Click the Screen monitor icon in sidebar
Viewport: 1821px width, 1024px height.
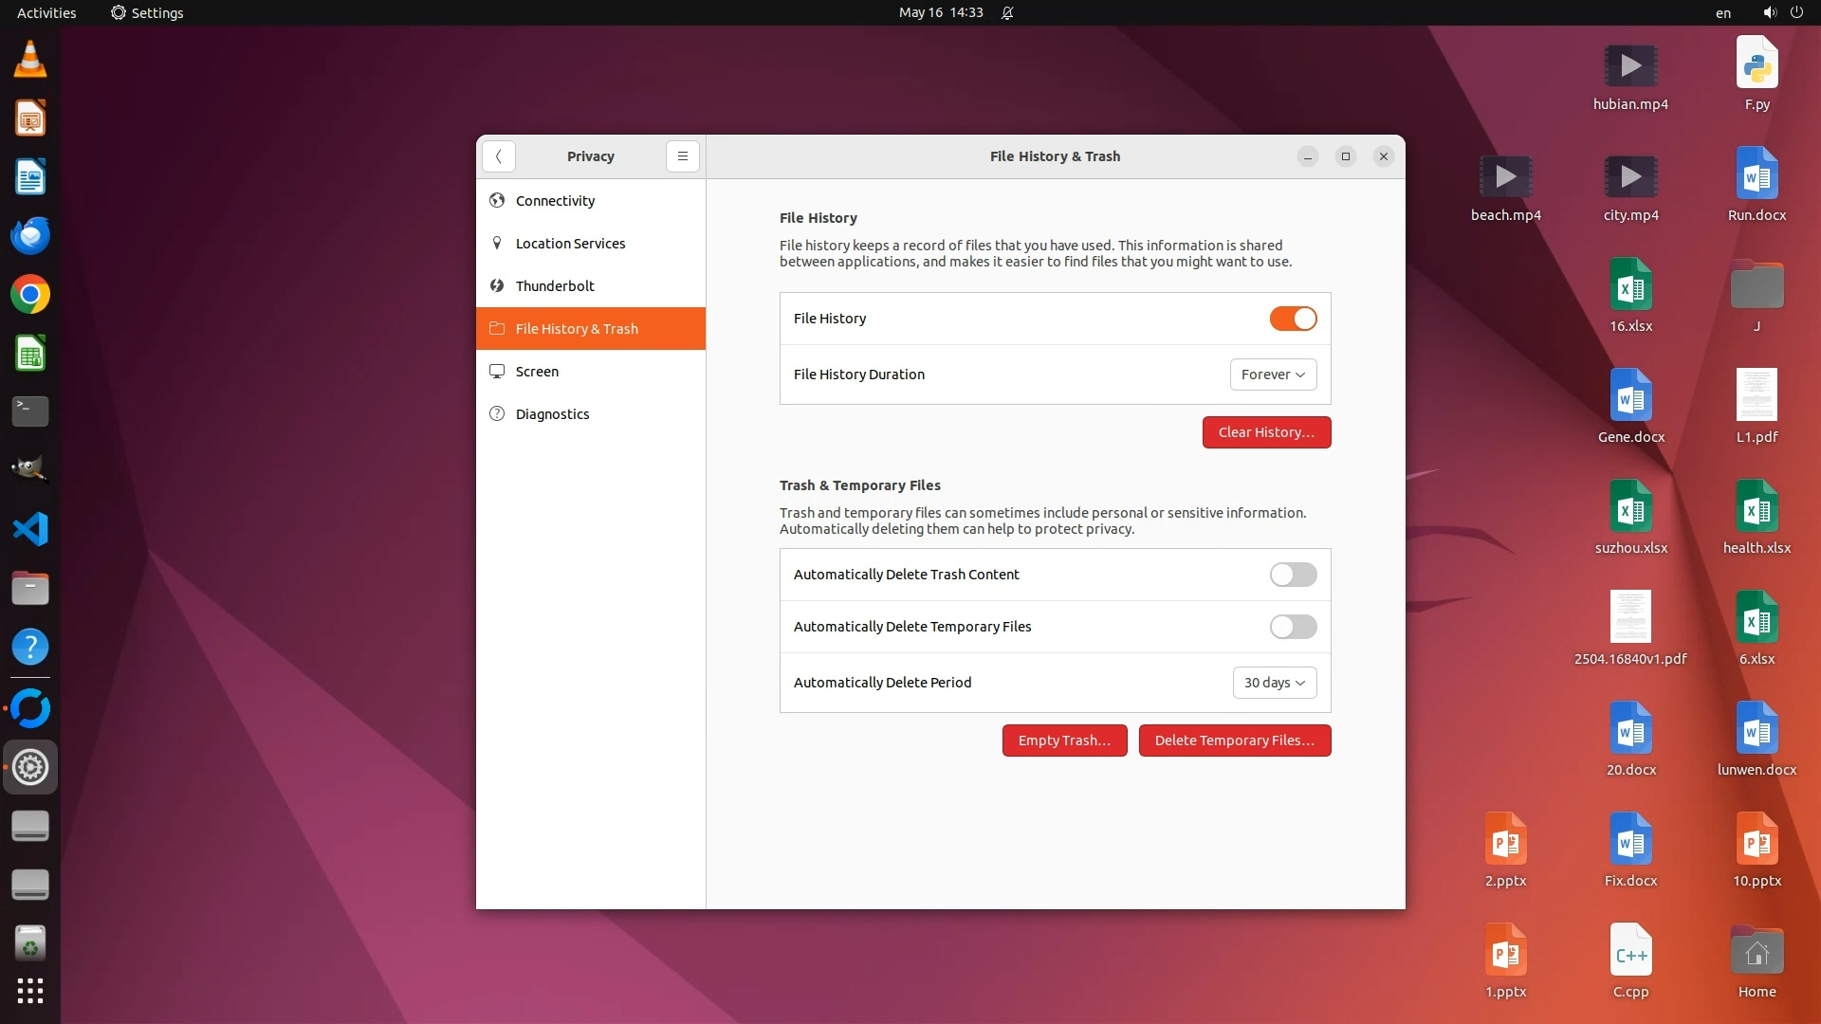click(497, 371)
